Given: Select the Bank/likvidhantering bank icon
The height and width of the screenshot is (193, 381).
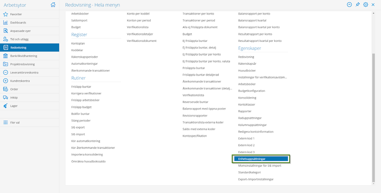Looking at the screenshot, I should click(x=6, y=56).
